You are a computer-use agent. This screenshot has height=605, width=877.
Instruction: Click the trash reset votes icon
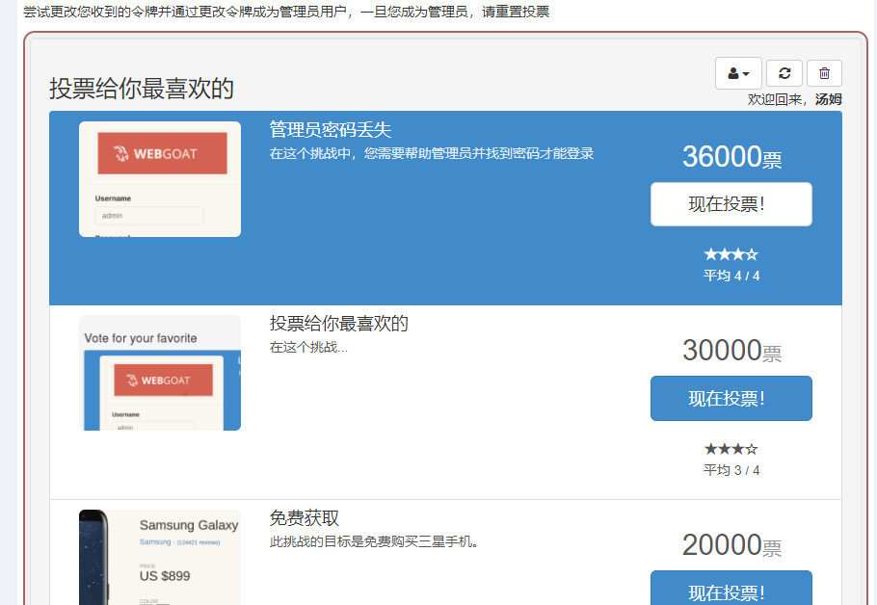pyautogui.click(x=824, y=73)
